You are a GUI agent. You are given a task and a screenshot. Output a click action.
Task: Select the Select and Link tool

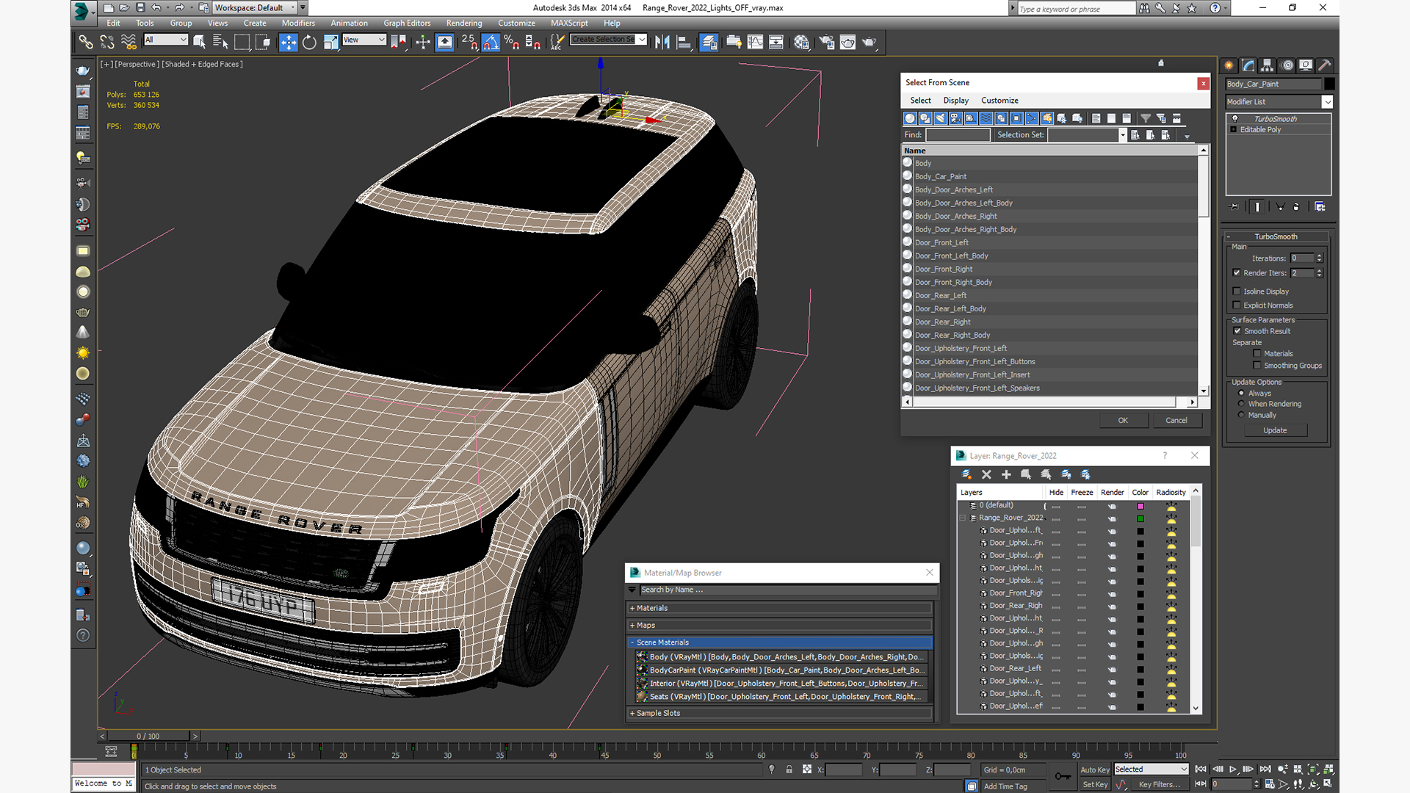coord(86,43)
